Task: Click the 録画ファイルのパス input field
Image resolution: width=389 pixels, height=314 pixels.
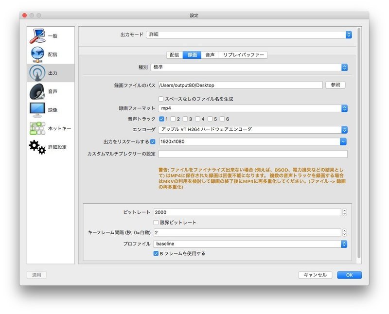Action: [x=240, y=85]
